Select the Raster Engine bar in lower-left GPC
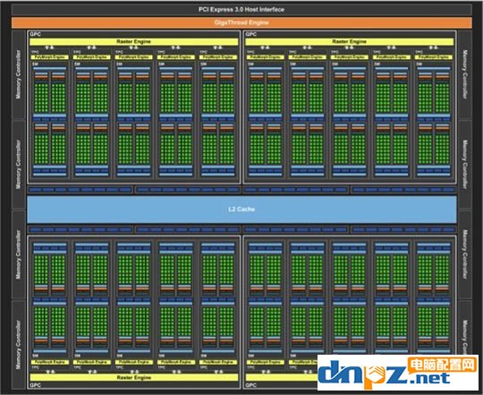483x395 pixels. click(x=134, y=377)
